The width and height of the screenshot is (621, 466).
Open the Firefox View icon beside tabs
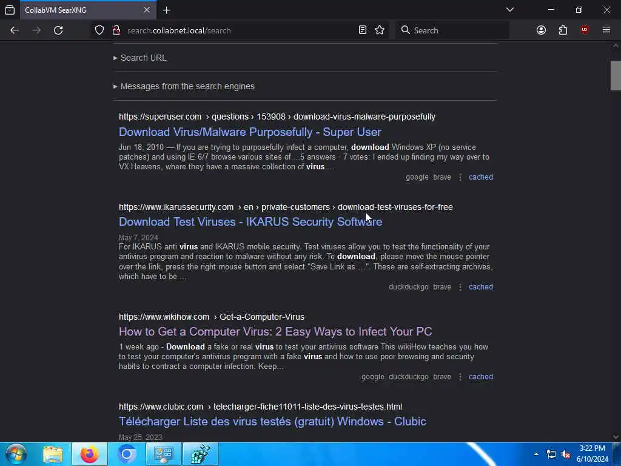point(10,10)
